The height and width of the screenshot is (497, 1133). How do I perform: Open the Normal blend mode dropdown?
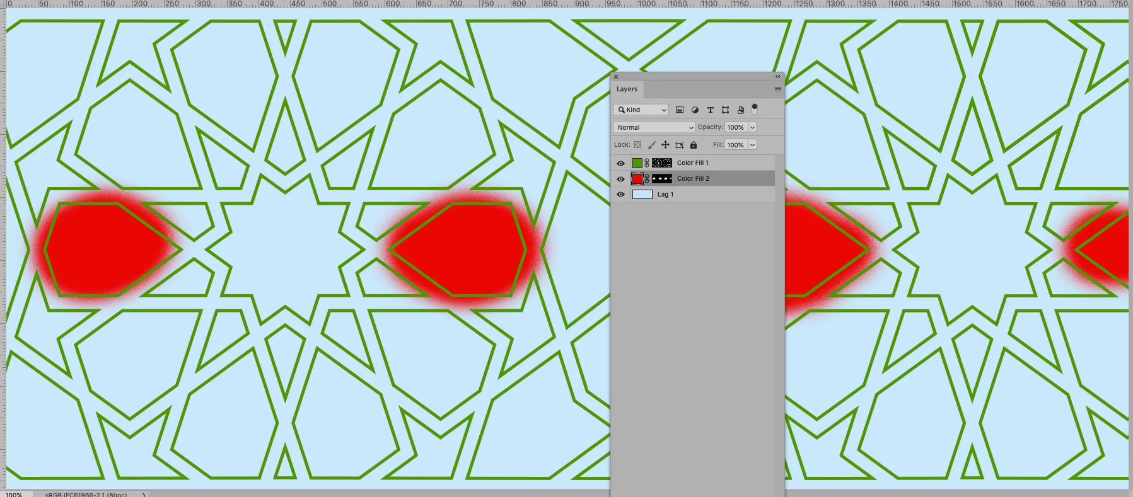coord(654,127)
